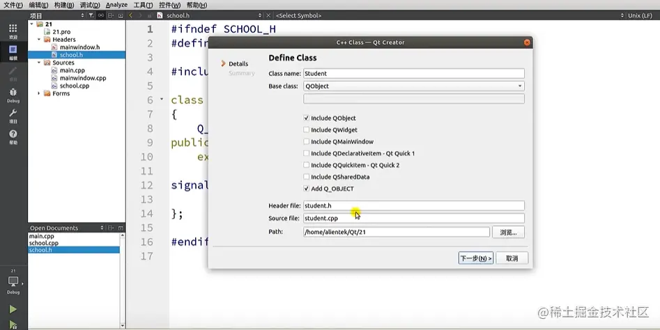Image resolution: width=660 pixels, height=330 pixels.
Task: Click the 浏览... browse button
Action: (509, 232)
